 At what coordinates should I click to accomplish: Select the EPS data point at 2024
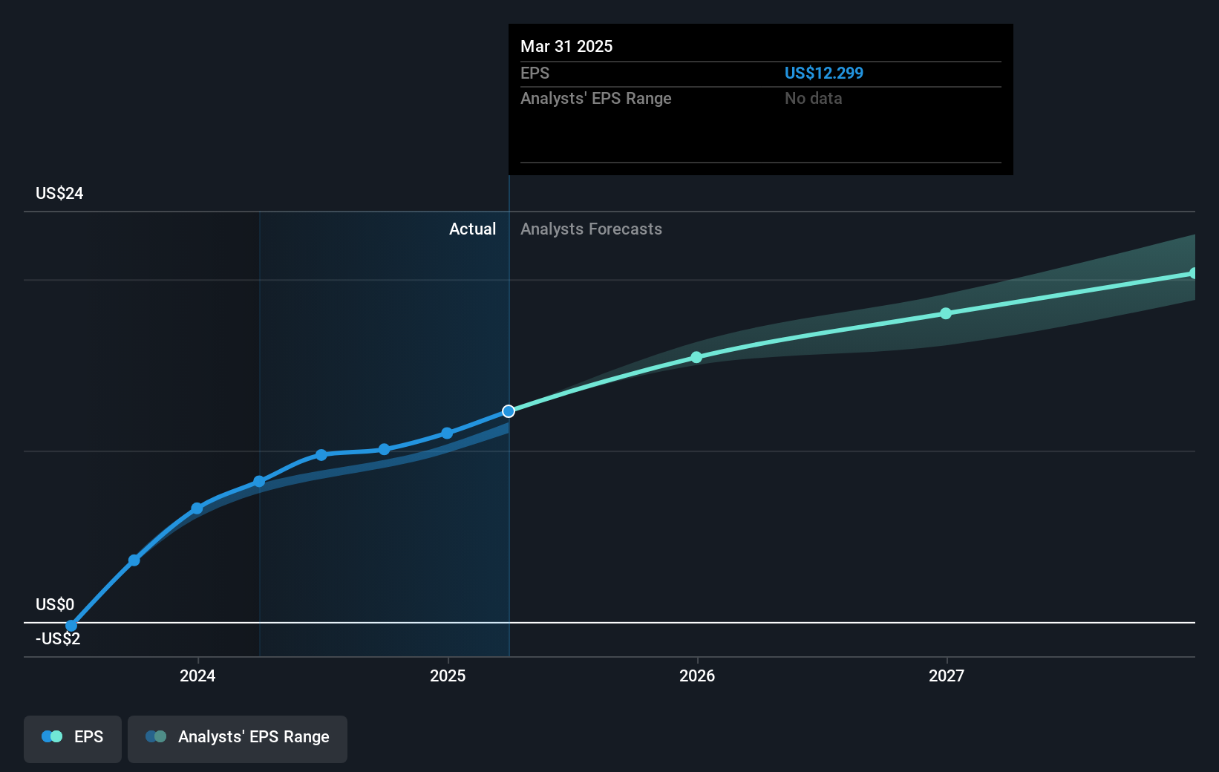tap(197, 508)
